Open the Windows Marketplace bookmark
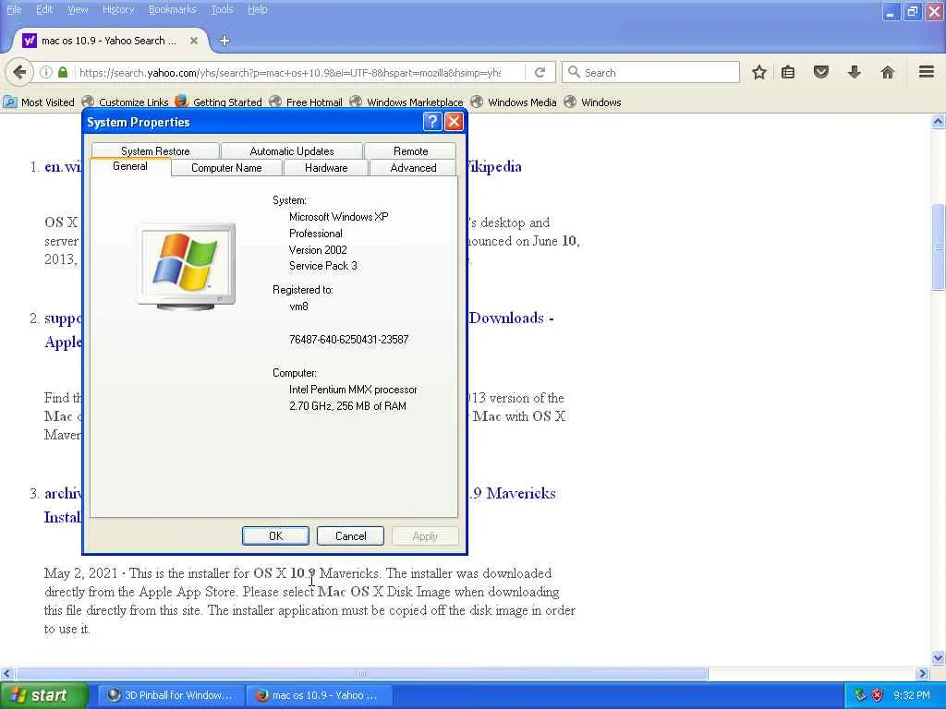This screenshot has height=709, width=946. point(406,102)
